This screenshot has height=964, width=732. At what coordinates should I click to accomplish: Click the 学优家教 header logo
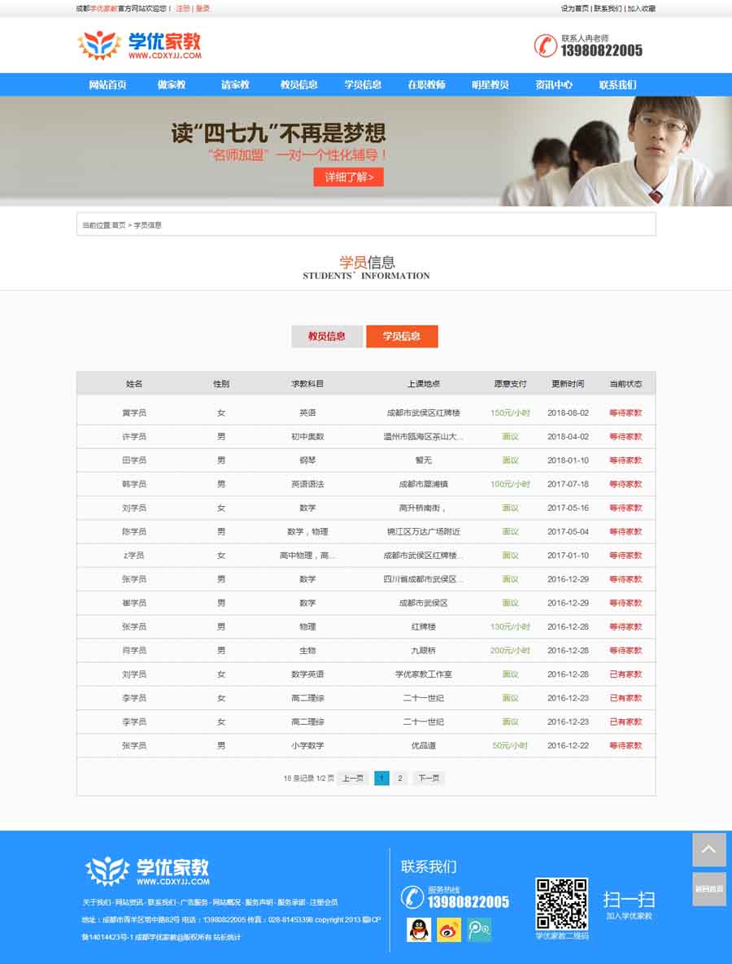140,46
